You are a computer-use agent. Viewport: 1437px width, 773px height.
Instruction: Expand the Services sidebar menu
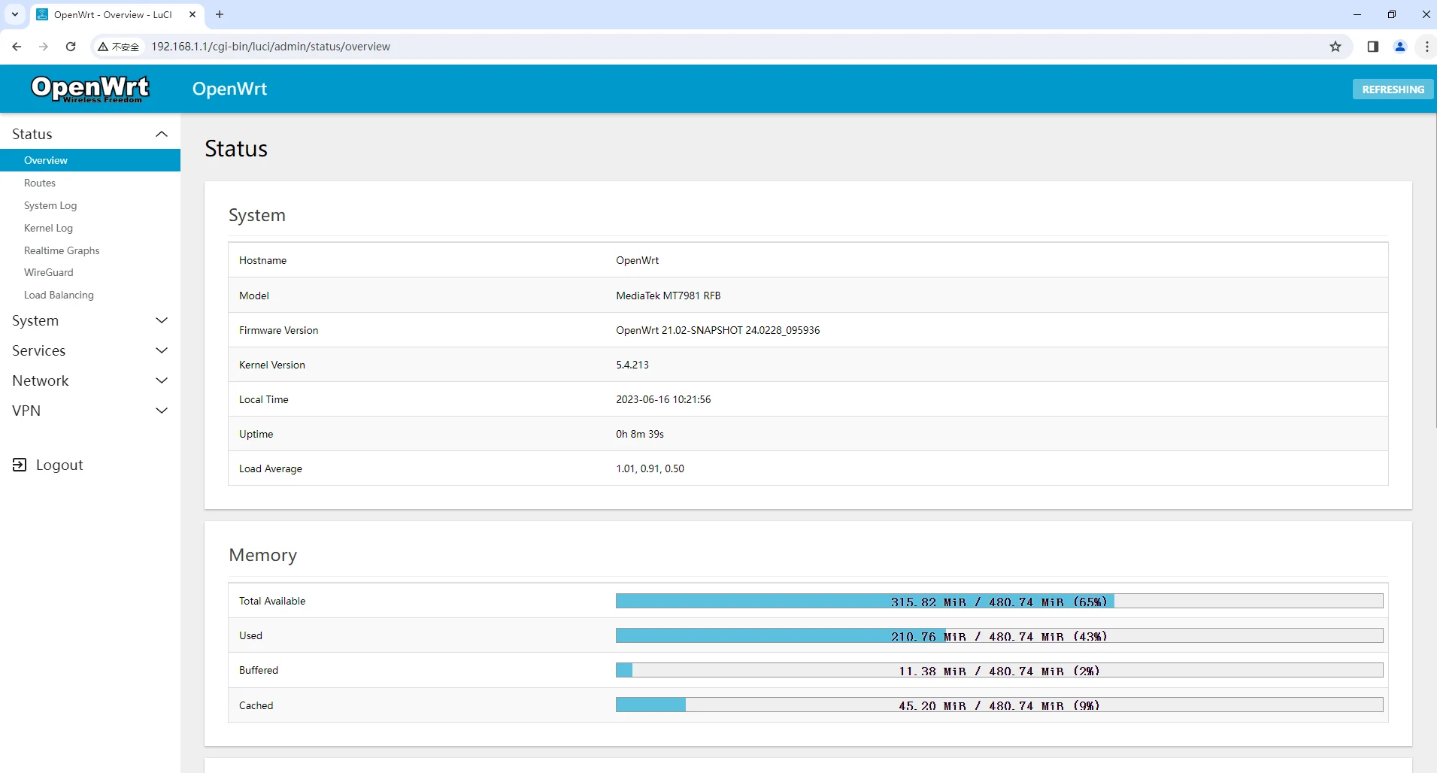[90, 350]
